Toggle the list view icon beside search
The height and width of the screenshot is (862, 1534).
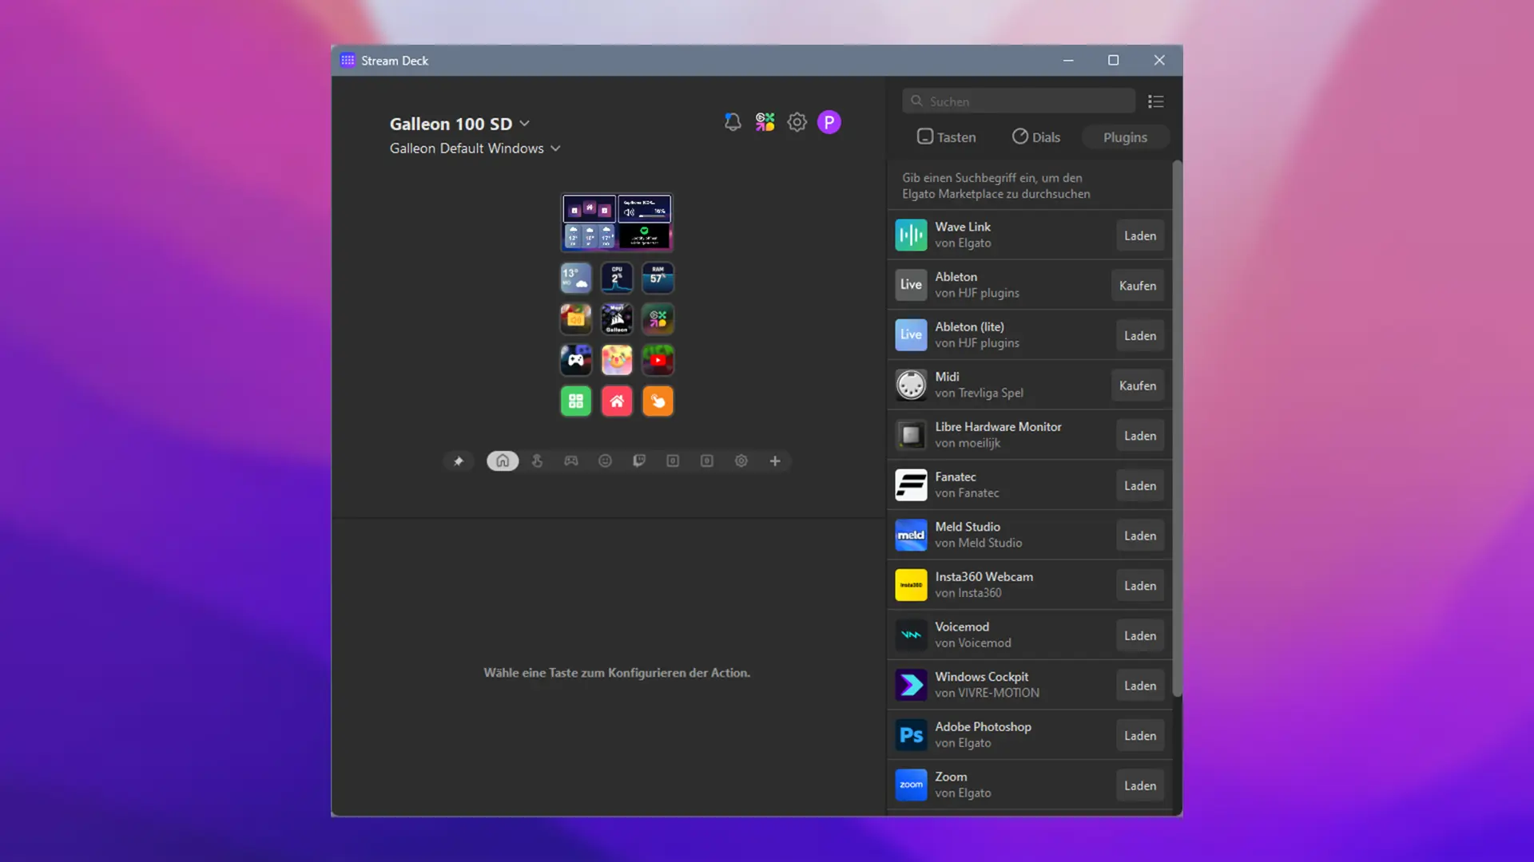(x=1154, y=101)
